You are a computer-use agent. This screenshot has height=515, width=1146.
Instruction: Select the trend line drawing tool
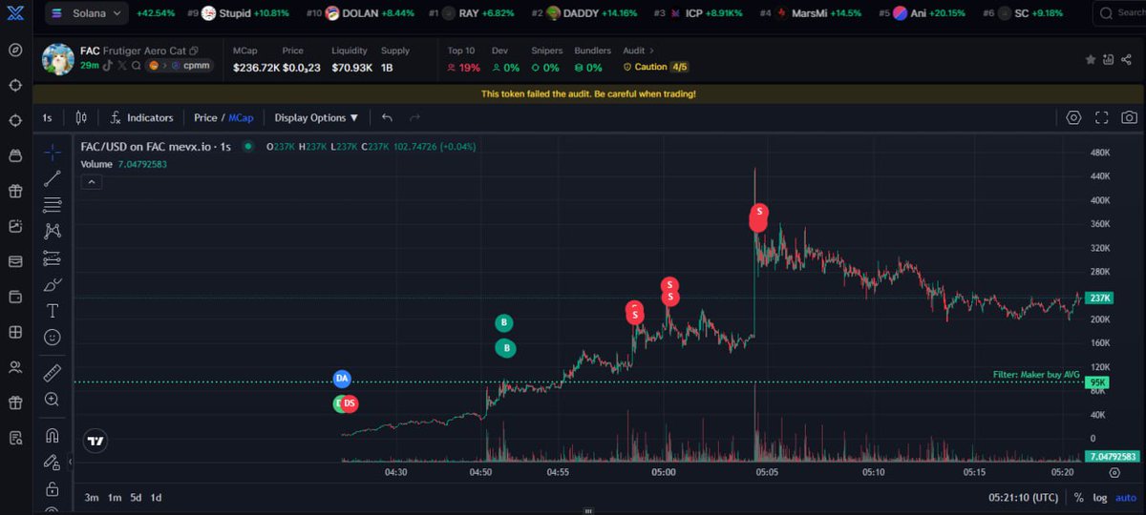coord(53,178)
